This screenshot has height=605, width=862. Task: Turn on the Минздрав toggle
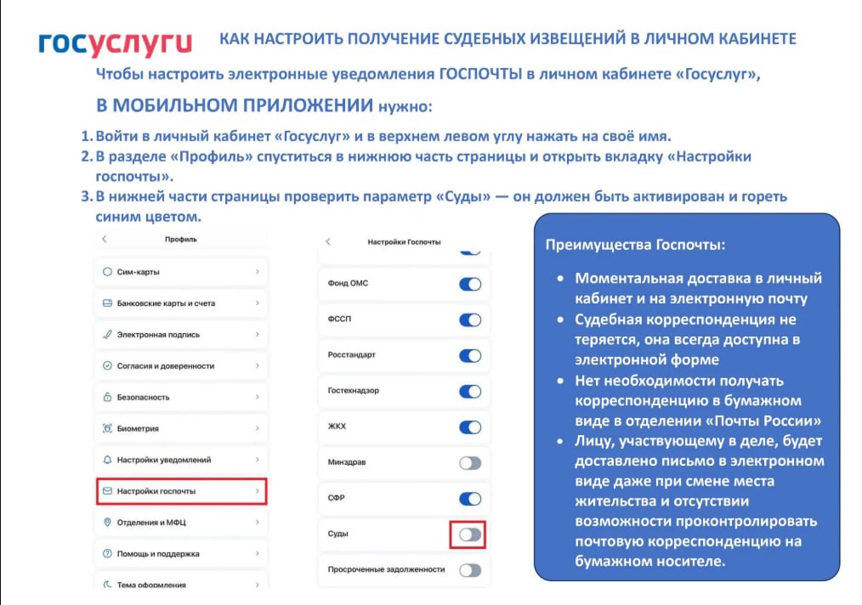pyautogui.click(x=469, y=462)
